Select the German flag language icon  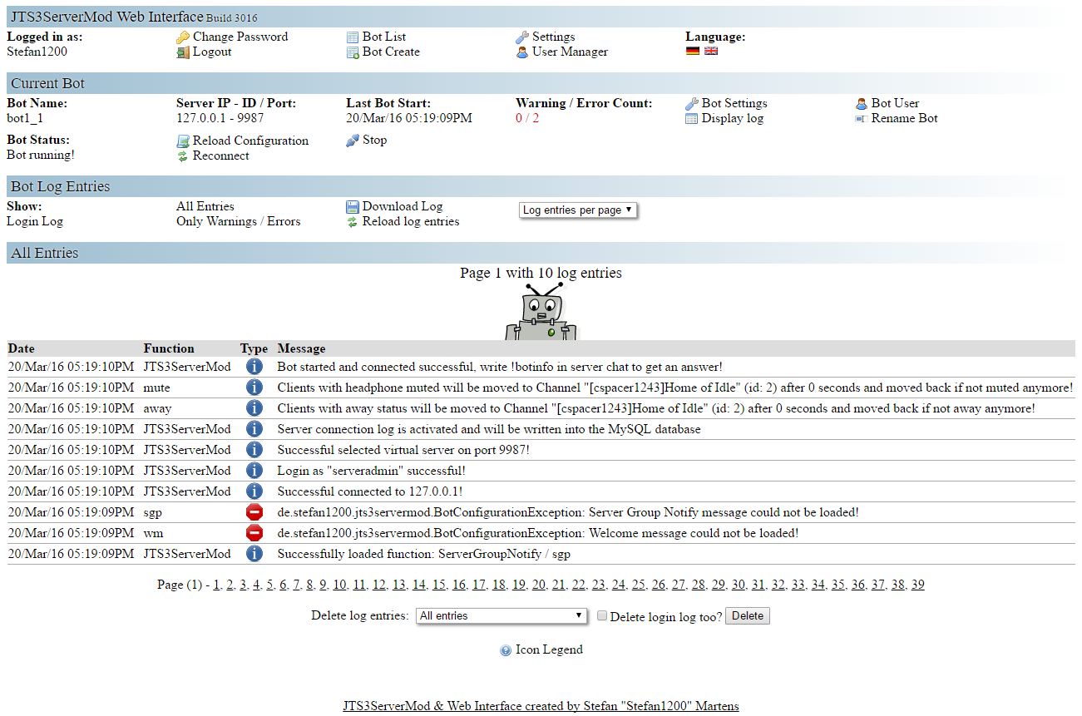693,52
